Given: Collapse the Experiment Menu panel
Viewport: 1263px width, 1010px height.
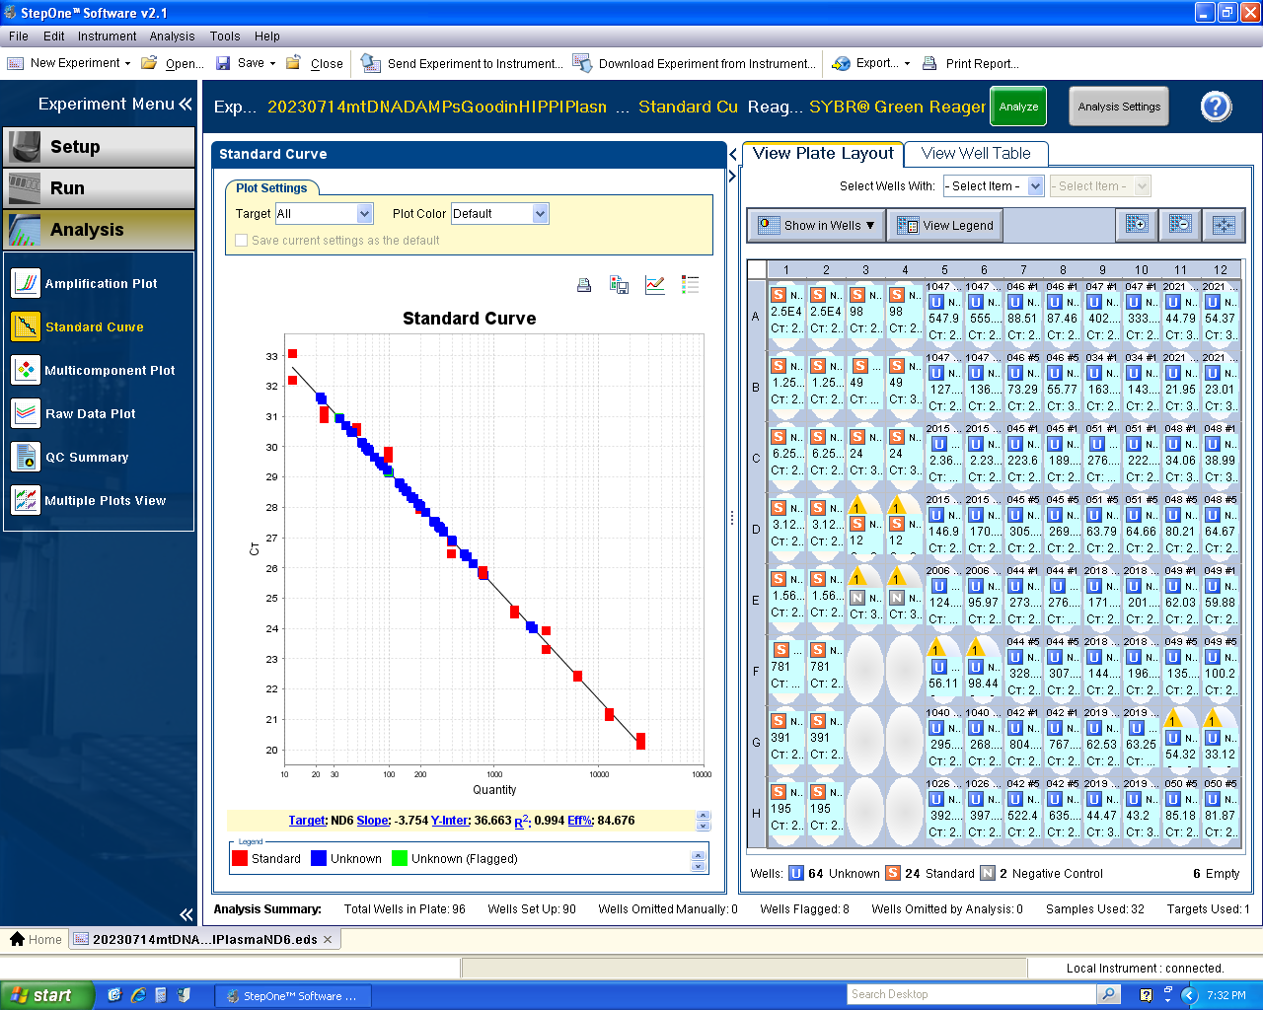Looking at the screenshot, I should click(x=186, y=105).
